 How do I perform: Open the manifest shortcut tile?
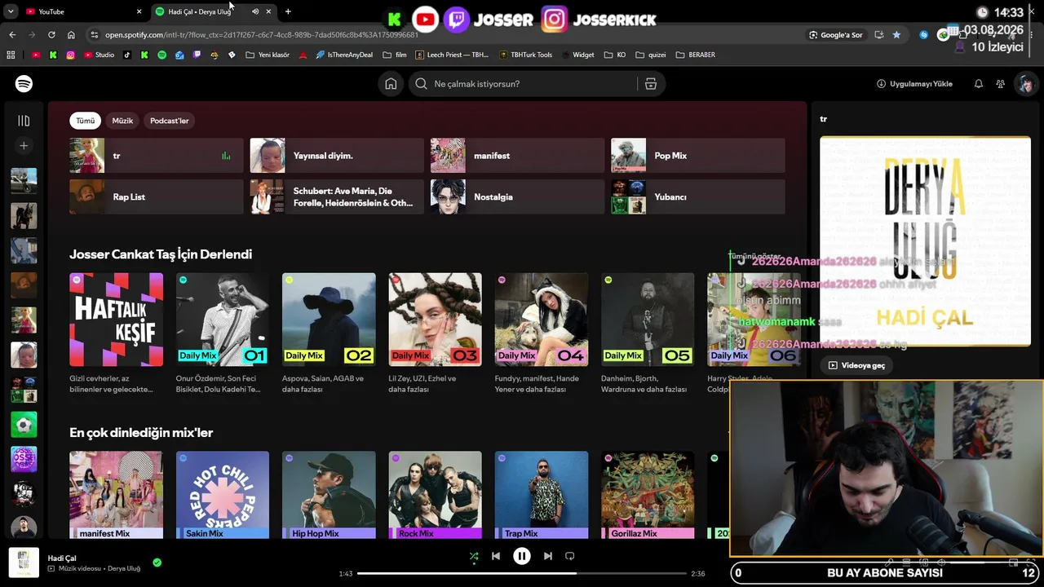coord(518,156)
